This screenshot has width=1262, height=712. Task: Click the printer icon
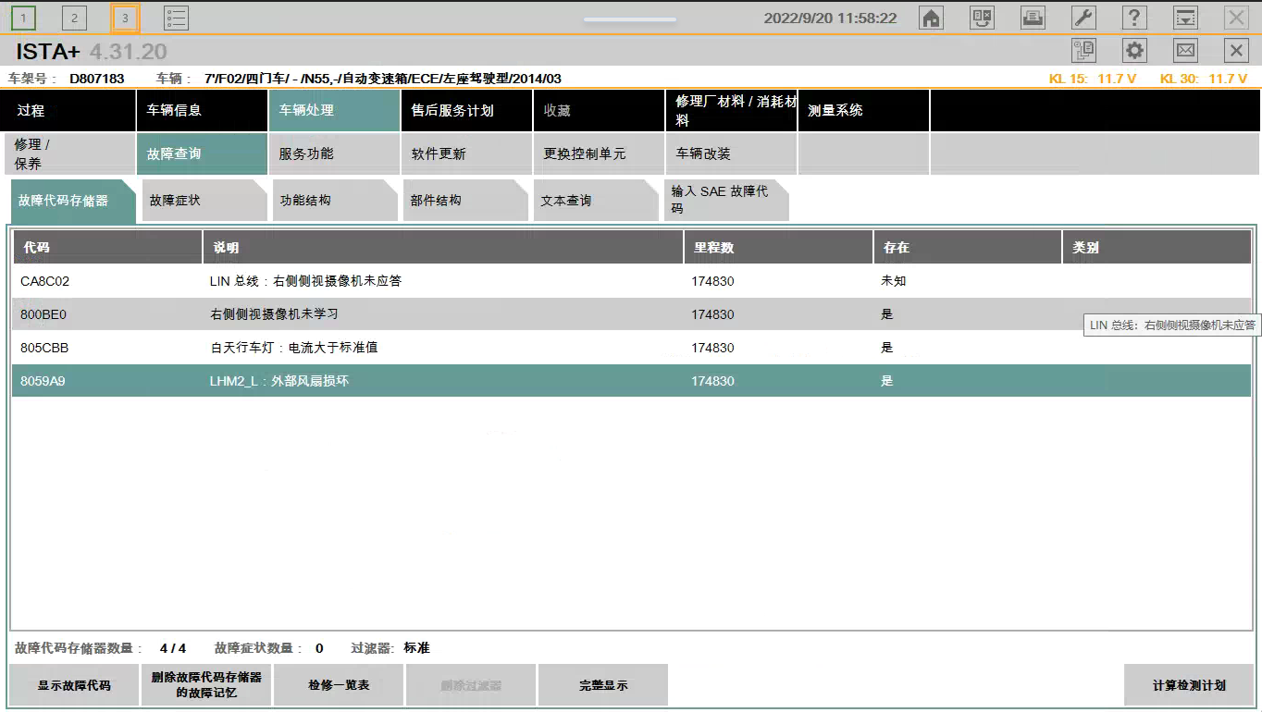tap(1033, 18)
